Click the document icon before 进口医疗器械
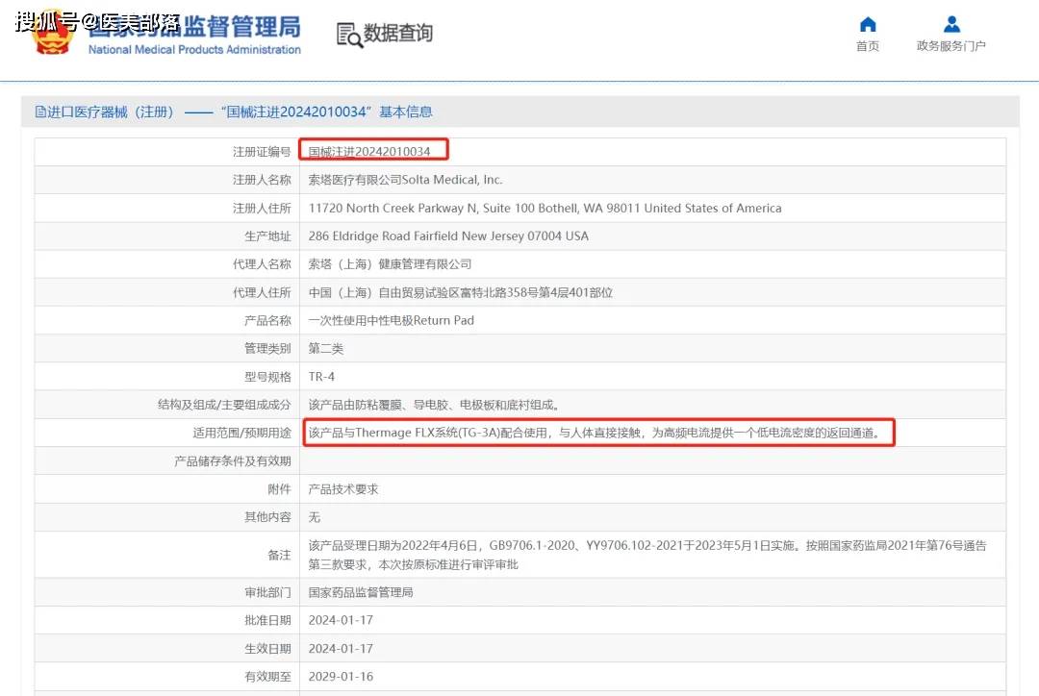The image size is (1039, 696). tap(40, 112)
